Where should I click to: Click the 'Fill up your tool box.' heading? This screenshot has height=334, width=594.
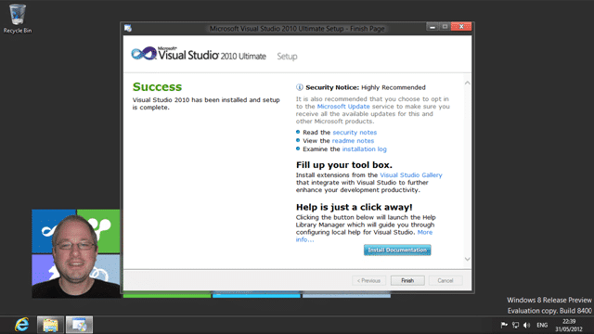tap(344, 165)
